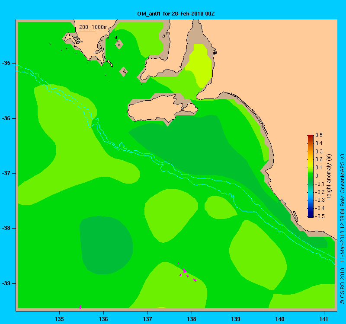This screenshot has height=324, width=346.
Task: Click the map title OM_an01 for 28-Feb-2018 00Z
Action: (176, 14)
